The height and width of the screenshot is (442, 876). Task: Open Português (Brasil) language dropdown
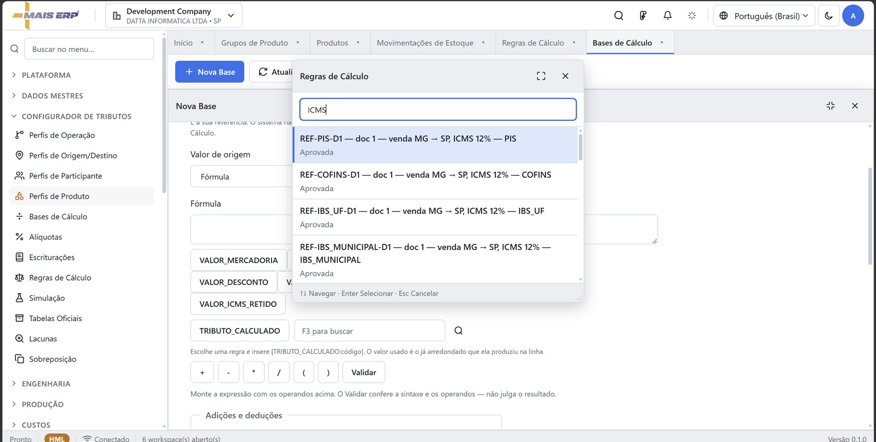coord(764,16)
